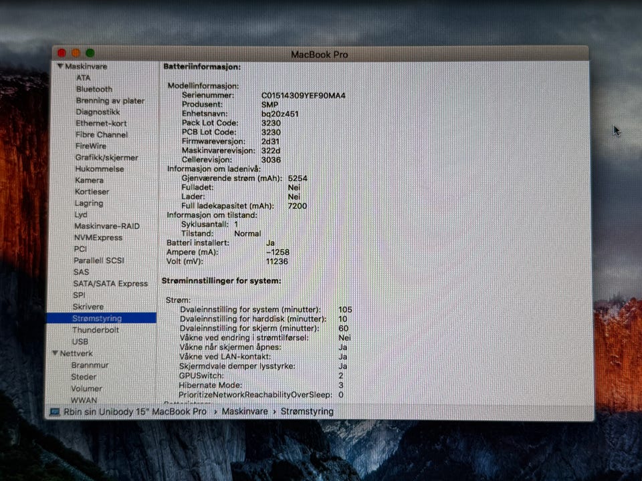This screenshot has width=642, height=481.
Task: Select FireWire in the sidebar
Action: tap(91, 146)
